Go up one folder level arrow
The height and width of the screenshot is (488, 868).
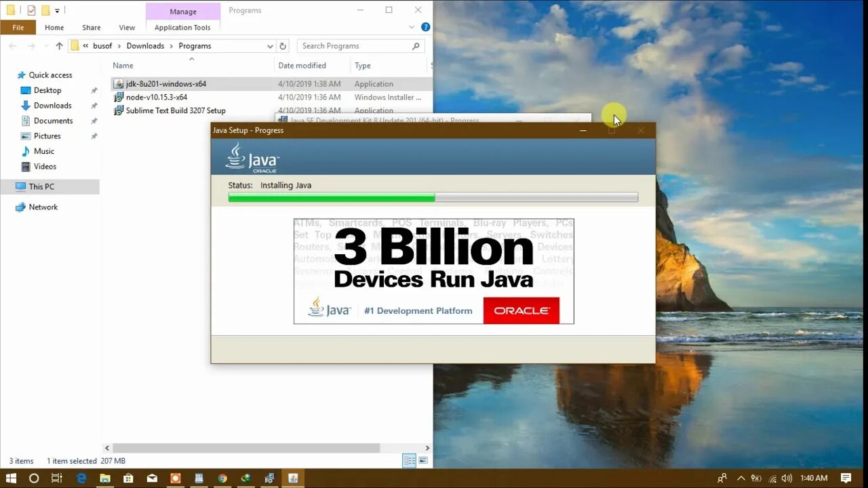(59, 46)
